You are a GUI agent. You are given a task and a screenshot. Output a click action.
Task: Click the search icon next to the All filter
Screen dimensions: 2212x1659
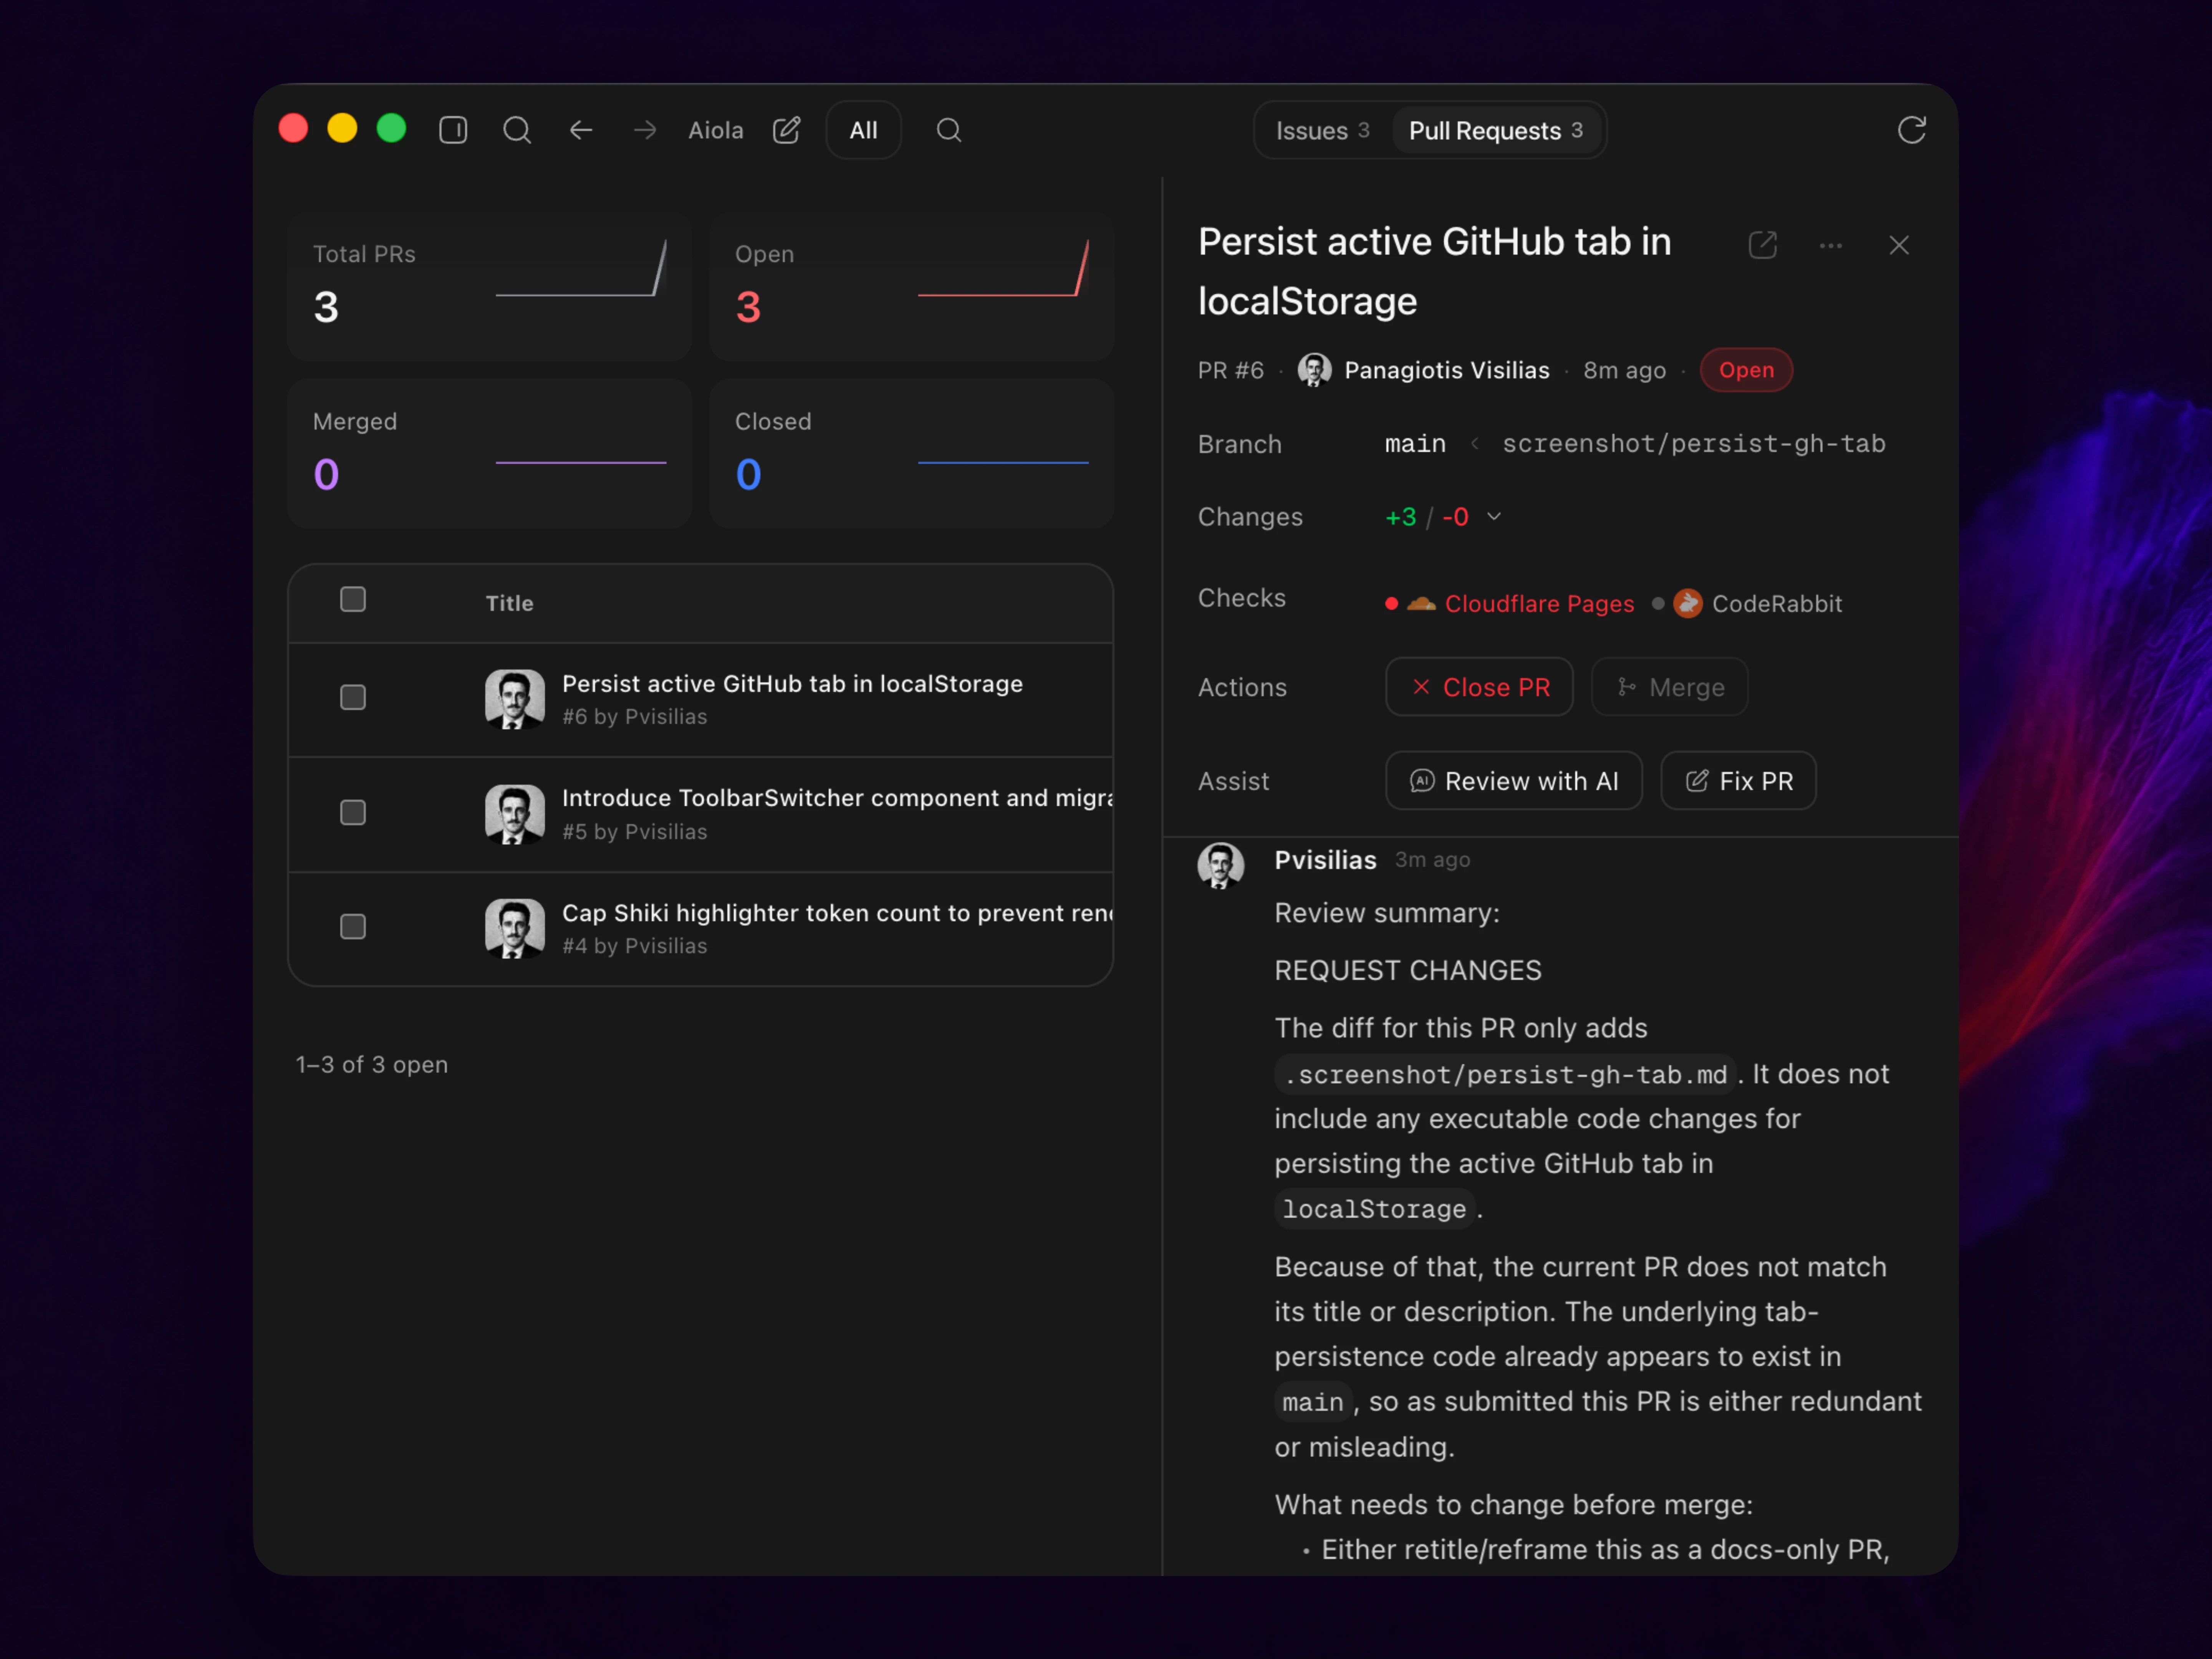click(x=949, y=130)
